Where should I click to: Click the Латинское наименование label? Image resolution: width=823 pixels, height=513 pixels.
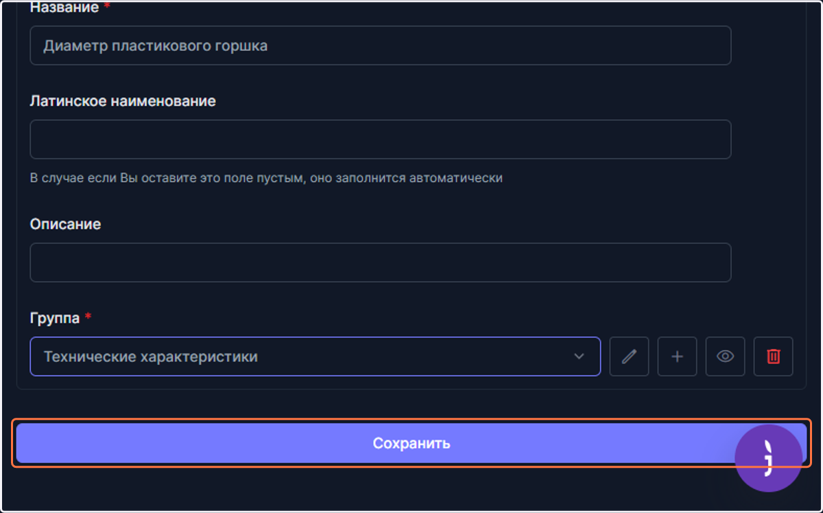coord(123,101)
